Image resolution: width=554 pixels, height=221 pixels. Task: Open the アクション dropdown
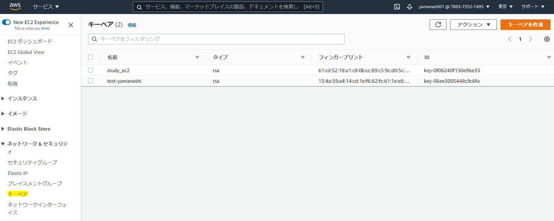tap(473, 25)
